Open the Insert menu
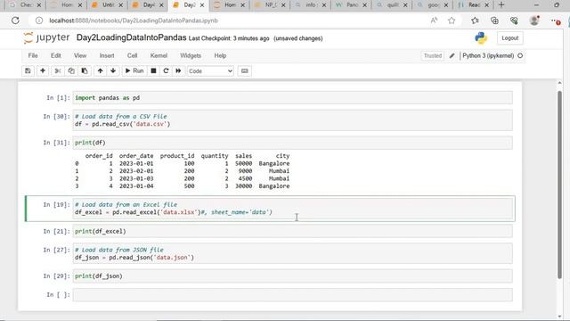This screenshot has height=321, width=570. coord(107,55)
